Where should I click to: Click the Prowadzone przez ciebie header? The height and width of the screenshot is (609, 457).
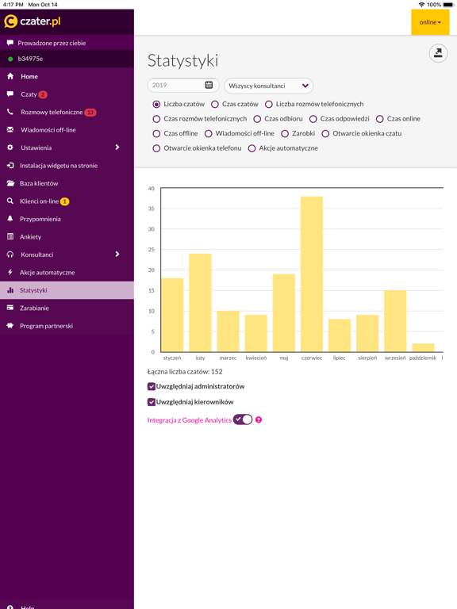pos(67,43)
